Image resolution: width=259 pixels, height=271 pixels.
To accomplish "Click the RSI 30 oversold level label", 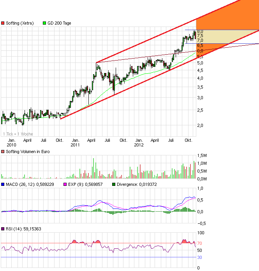I will 199,257.
